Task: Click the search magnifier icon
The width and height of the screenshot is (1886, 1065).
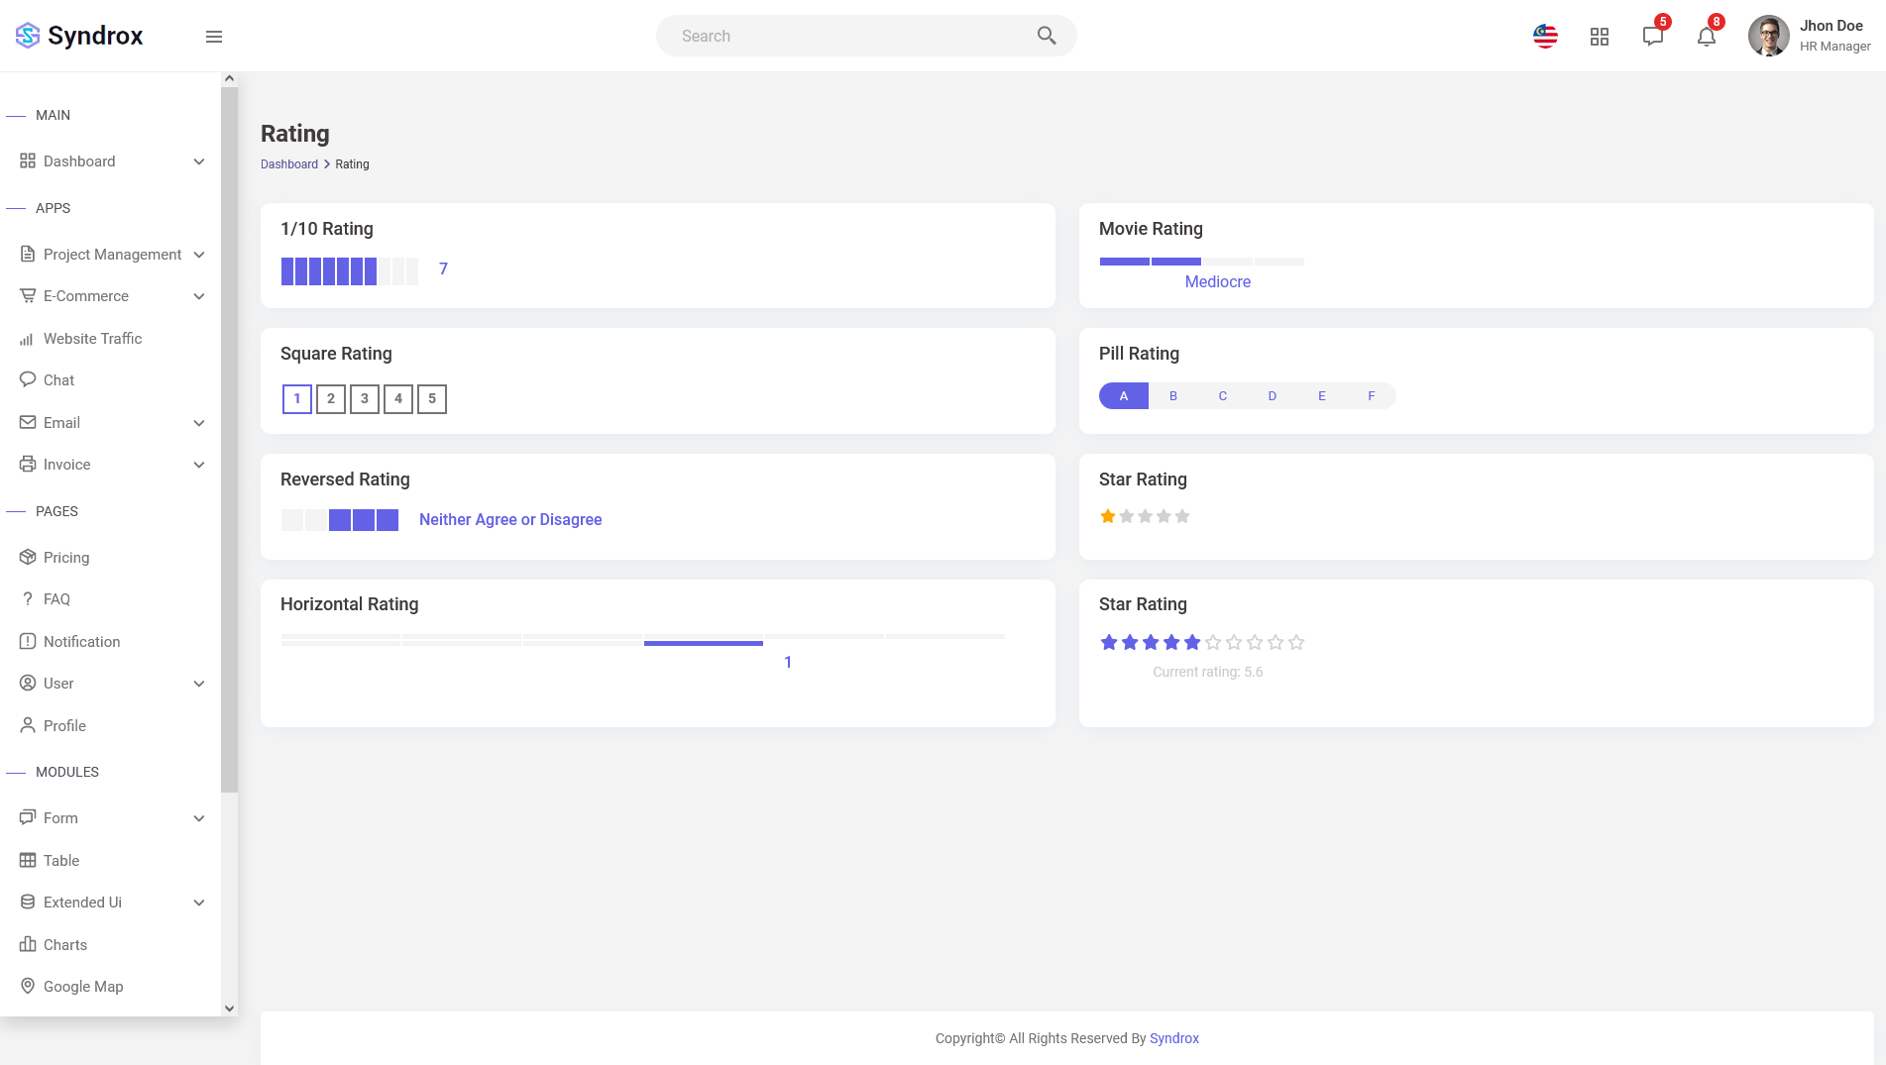Action: click(1046, 36)
